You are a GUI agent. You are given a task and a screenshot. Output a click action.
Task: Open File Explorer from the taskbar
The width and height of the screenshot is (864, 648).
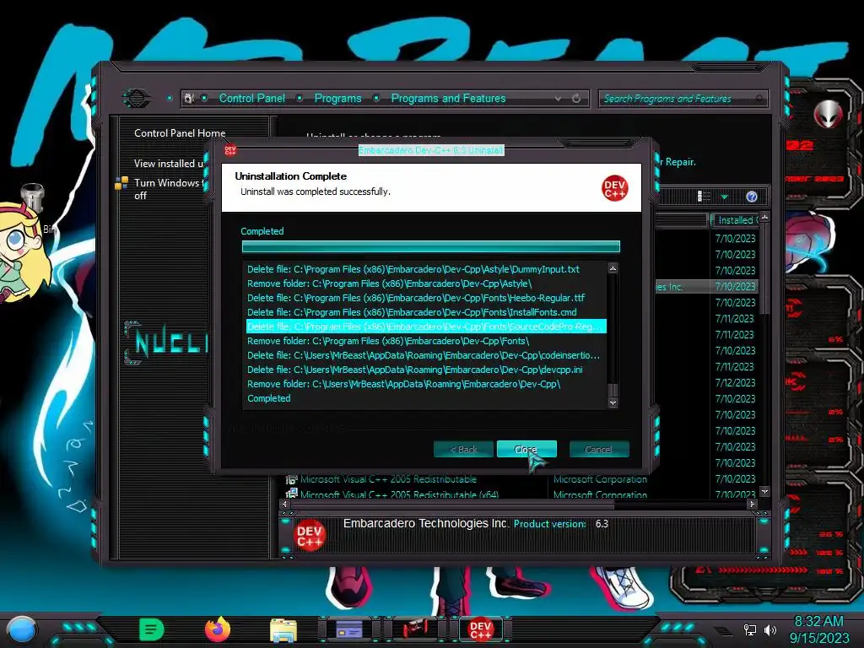283,629
